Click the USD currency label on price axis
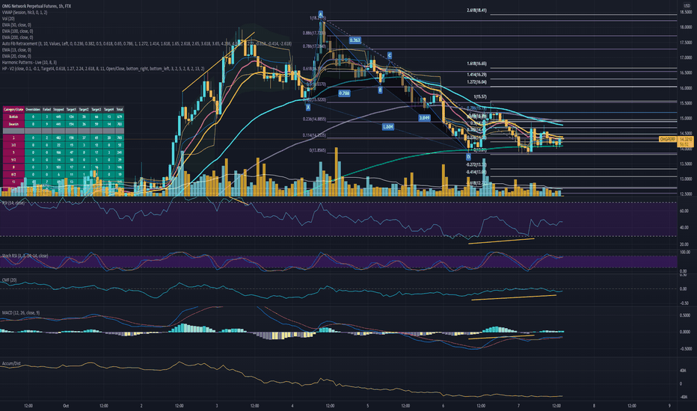Viewport: 697px width, 411px height. click(687, 5)
